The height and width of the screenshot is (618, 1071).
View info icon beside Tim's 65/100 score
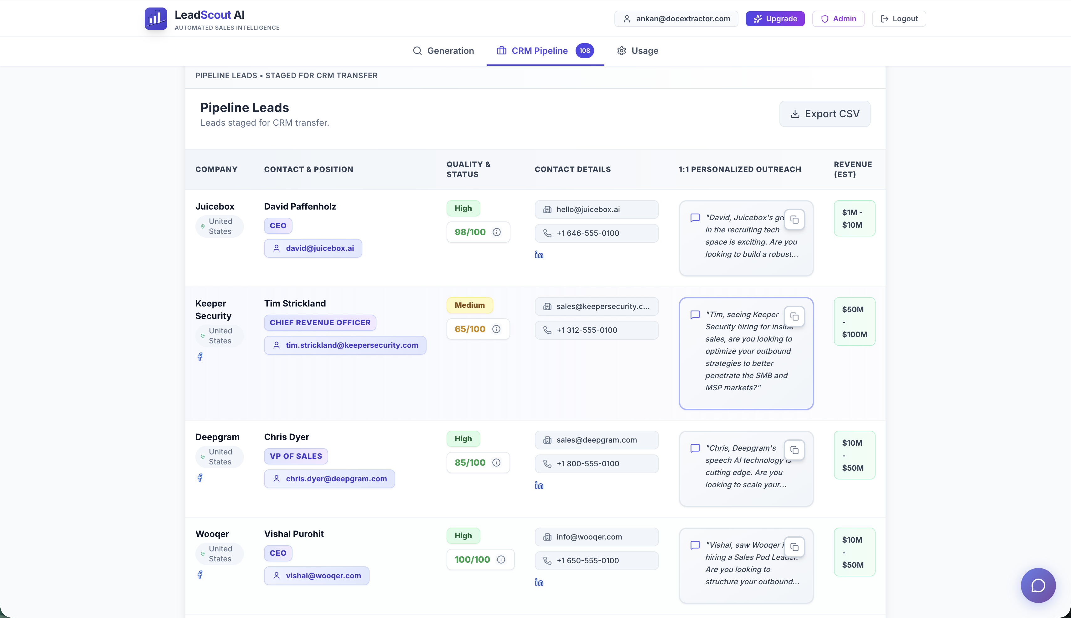pyautogui.click(x=496, y=328)
